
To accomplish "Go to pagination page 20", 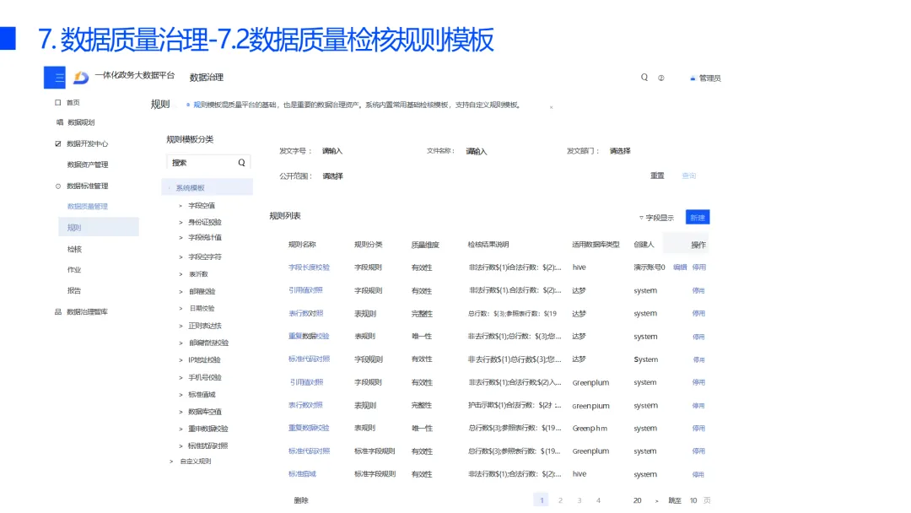I will [x=638, y=500].
